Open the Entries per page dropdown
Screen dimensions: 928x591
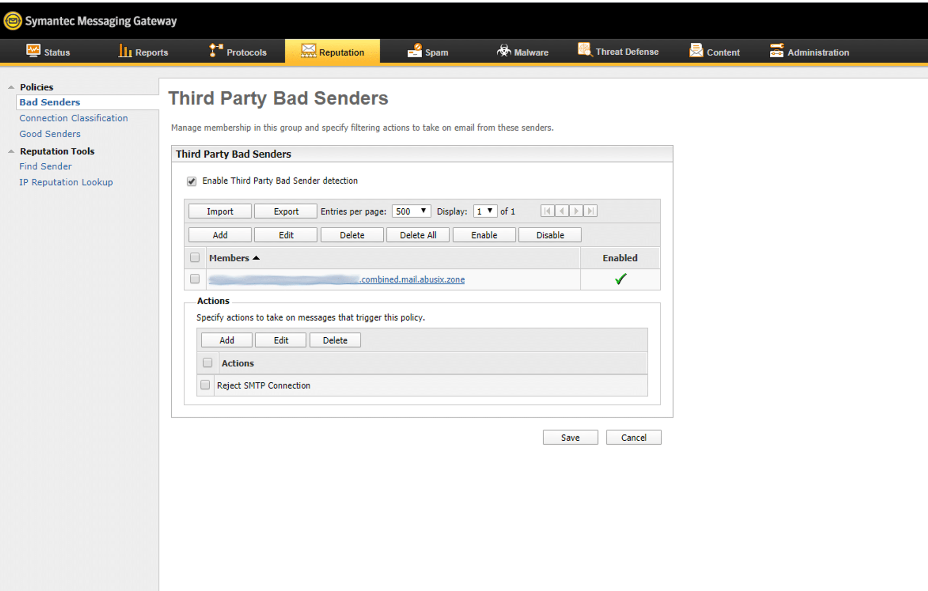tap(412, 211)
